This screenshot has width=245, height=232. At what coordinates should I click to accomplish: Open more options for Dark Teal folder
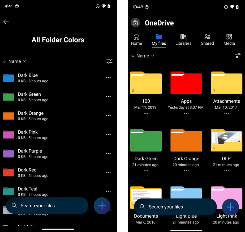108,191
